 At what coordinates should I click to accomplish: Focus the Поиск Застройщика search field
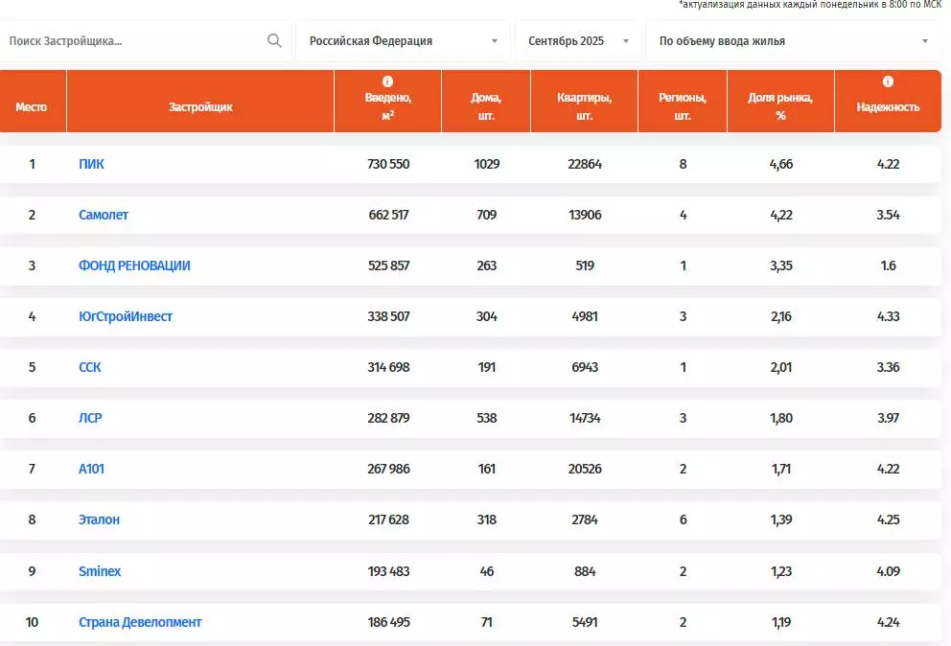click(x=134, y=41)
